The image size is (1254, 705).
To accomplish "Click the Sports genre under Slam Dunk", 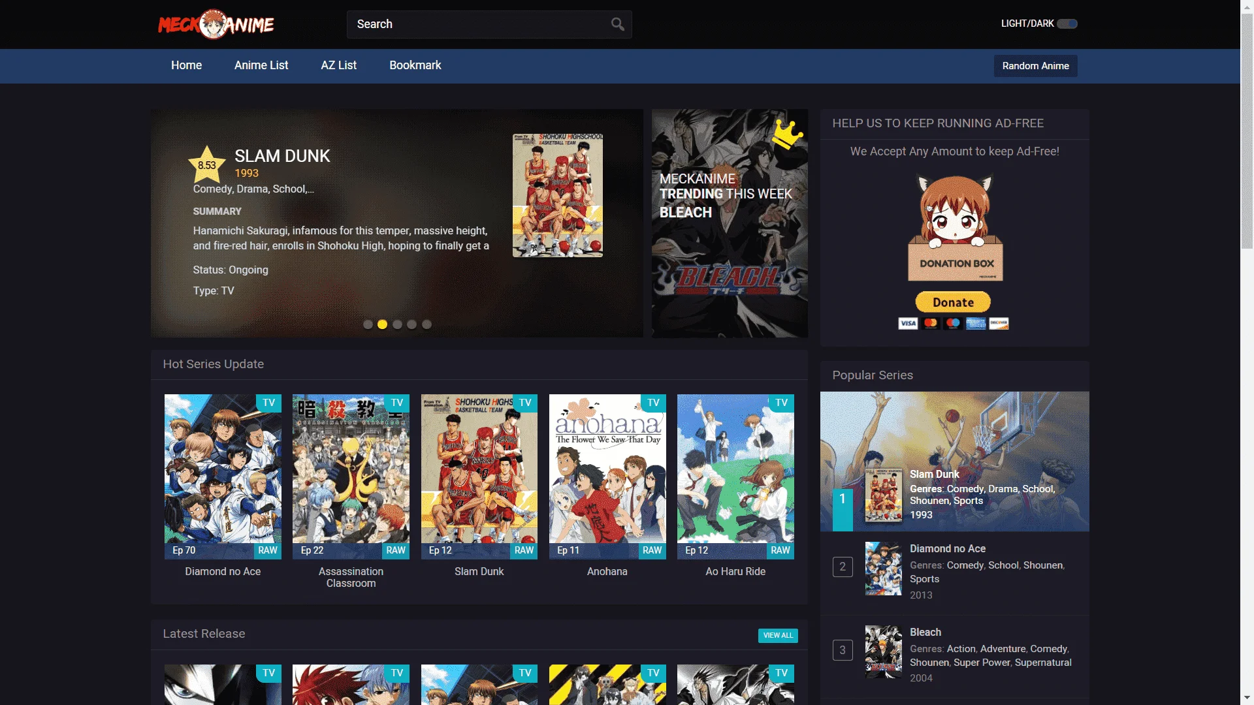I will pos(968,501).
